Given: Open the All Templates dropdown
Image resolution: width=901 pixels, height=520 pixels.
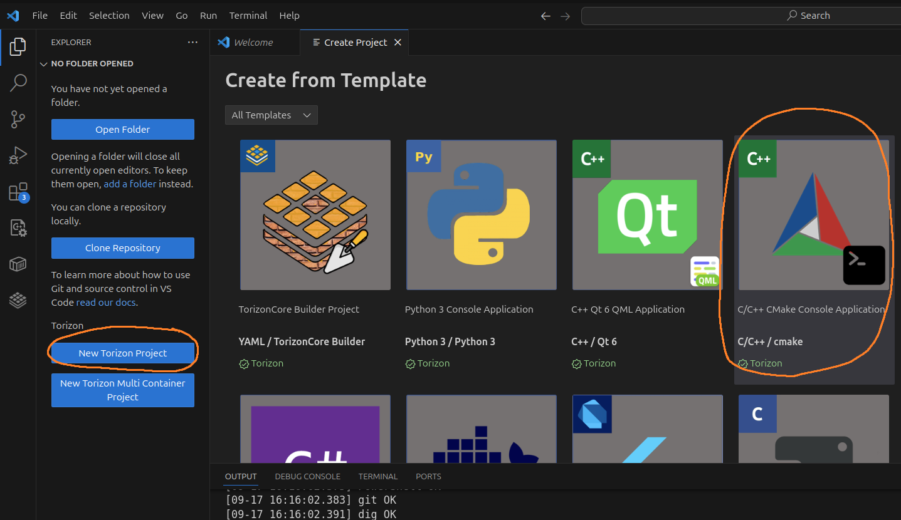Looking at the screenshot, I should pos(271,115).
